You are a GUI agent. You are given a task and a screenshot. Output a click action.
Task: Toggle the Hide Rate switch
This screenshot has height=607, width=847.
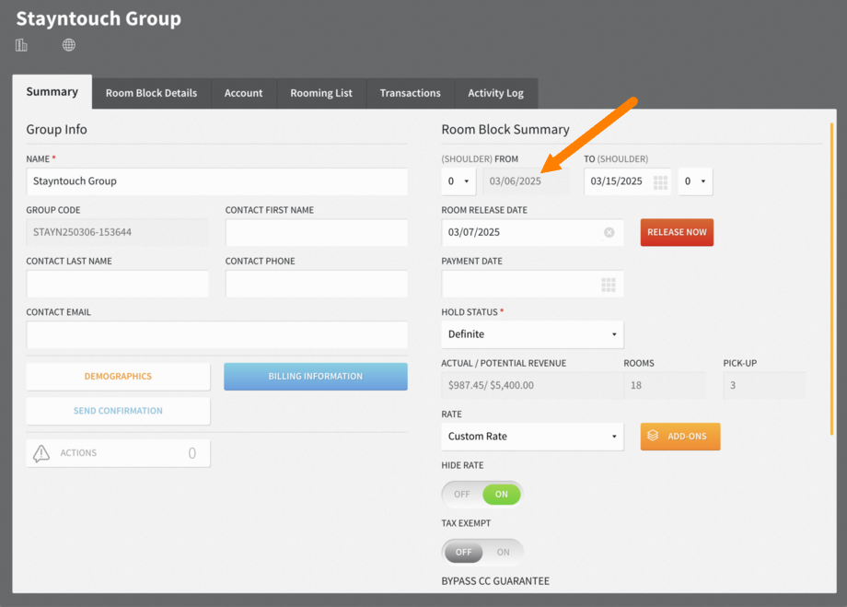point(482,494)
